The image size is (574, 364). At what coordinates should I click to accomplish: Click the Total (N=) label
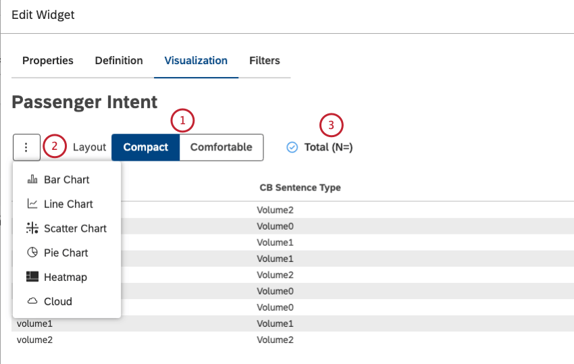pos(328,147)
